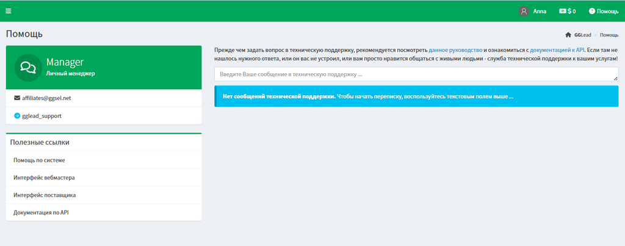Click the email envelope icon
This screenshot has height=246, width=625.
coord(16,98)
